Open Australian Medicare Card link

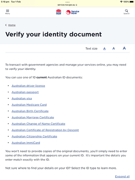coord(29,105)
